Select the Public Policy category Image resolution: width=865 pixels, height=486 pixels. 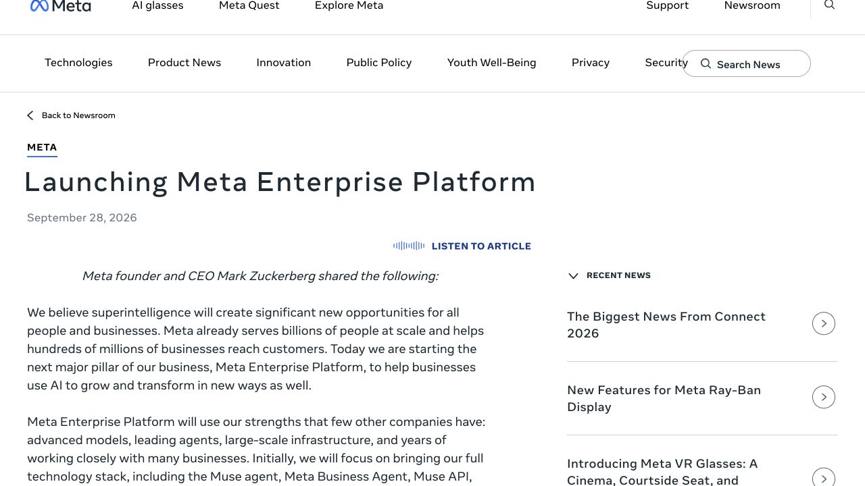coord(379,63)
